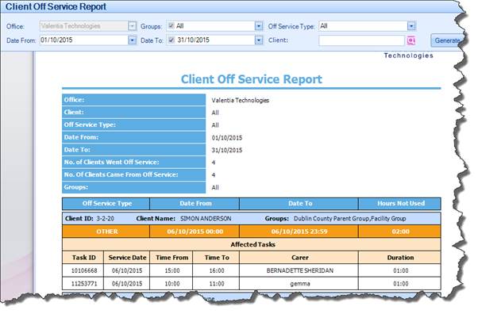The width and height of the screenshot is (478, 314).
Task: Click the 02:00 hours not used cell
Action: [x=399, y=232]
